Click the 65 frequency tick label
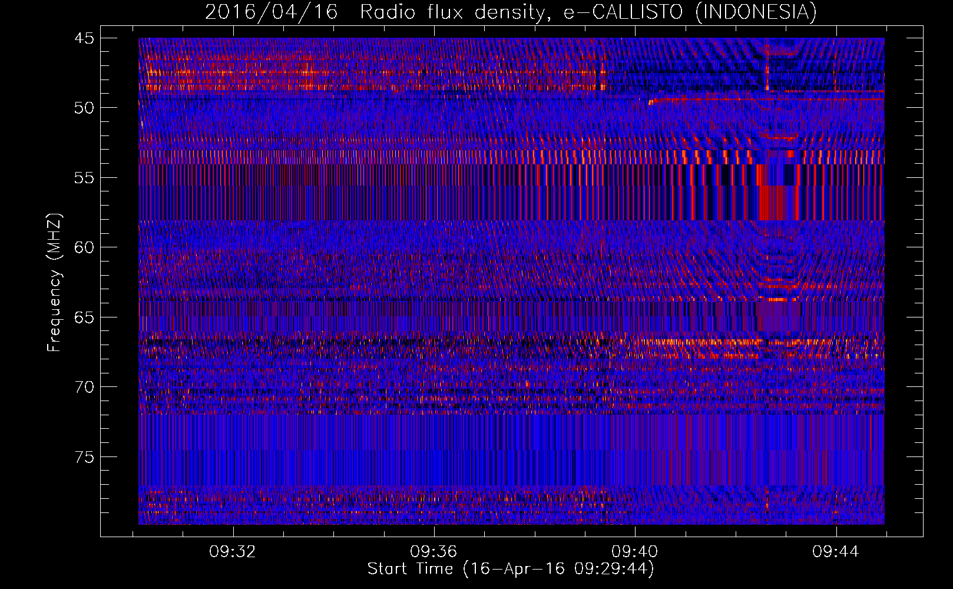 pos(84,317)
